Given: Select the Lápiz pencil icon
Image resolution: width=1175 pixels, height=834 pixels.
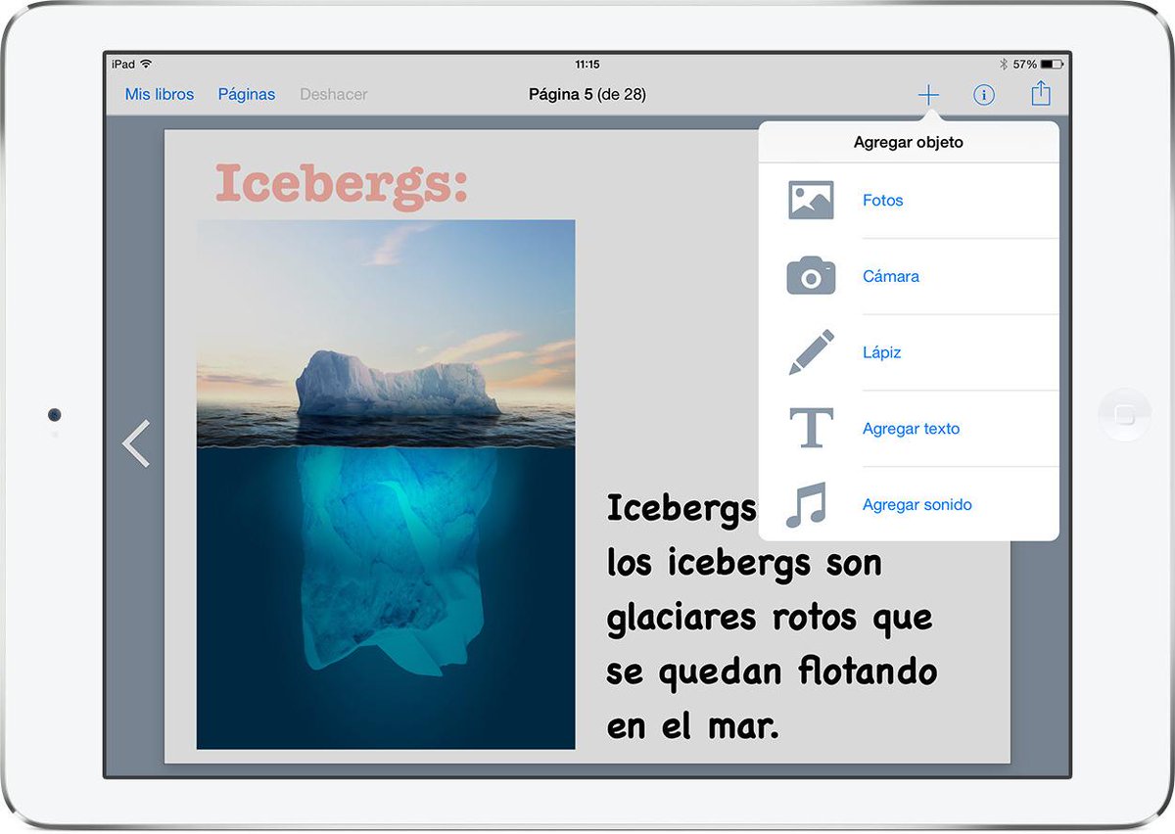Looking at the screenshot, I should [812, 352].
